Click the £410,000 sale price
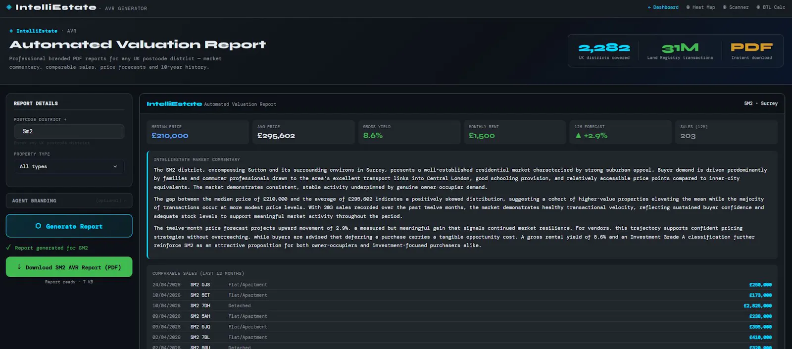Image resolution: width=792 pixels, height=349 pixels. click(x=760, y=337)
